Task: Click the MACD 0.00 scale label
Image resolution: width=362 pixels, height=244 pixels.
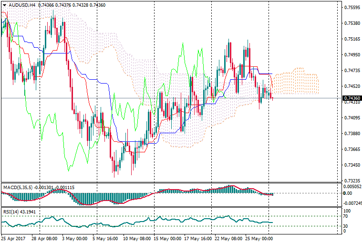Action: [348, 193]
